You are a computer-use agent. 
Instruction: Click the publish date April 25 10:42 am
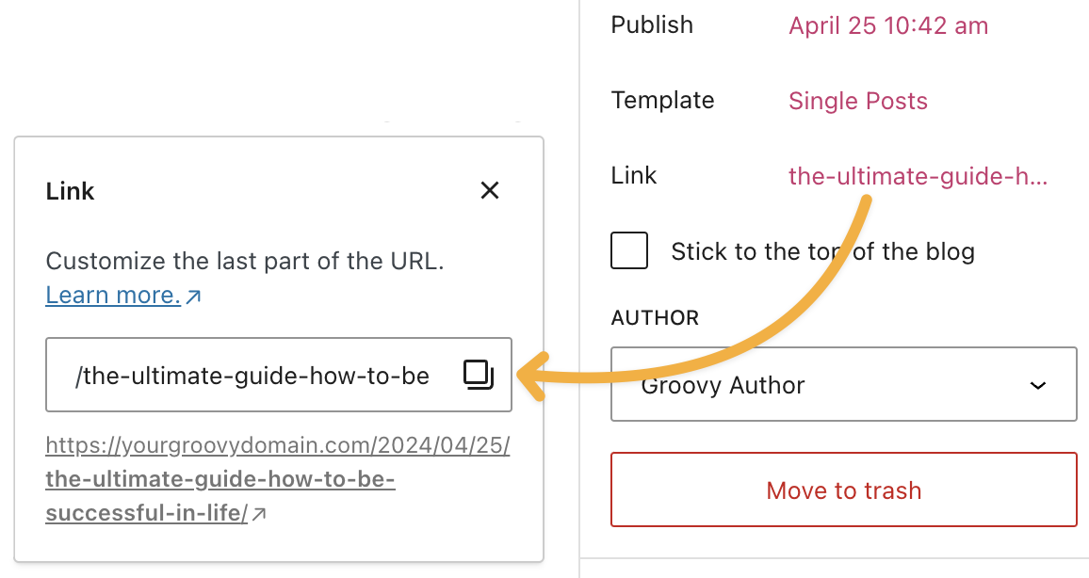point(888,25)
